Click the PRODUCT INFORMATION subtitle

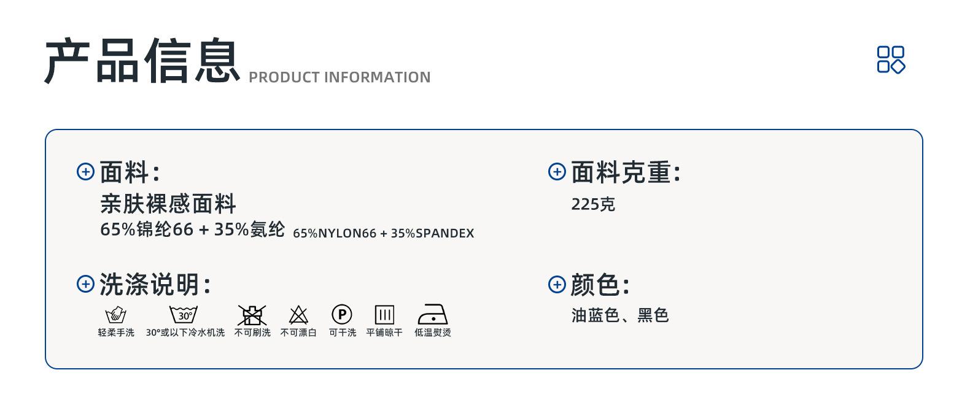(x=340, y=77)
